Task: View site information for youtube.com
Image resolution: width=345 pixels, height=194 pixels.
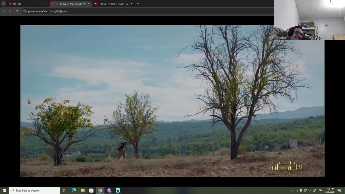Action: point(25,11)
